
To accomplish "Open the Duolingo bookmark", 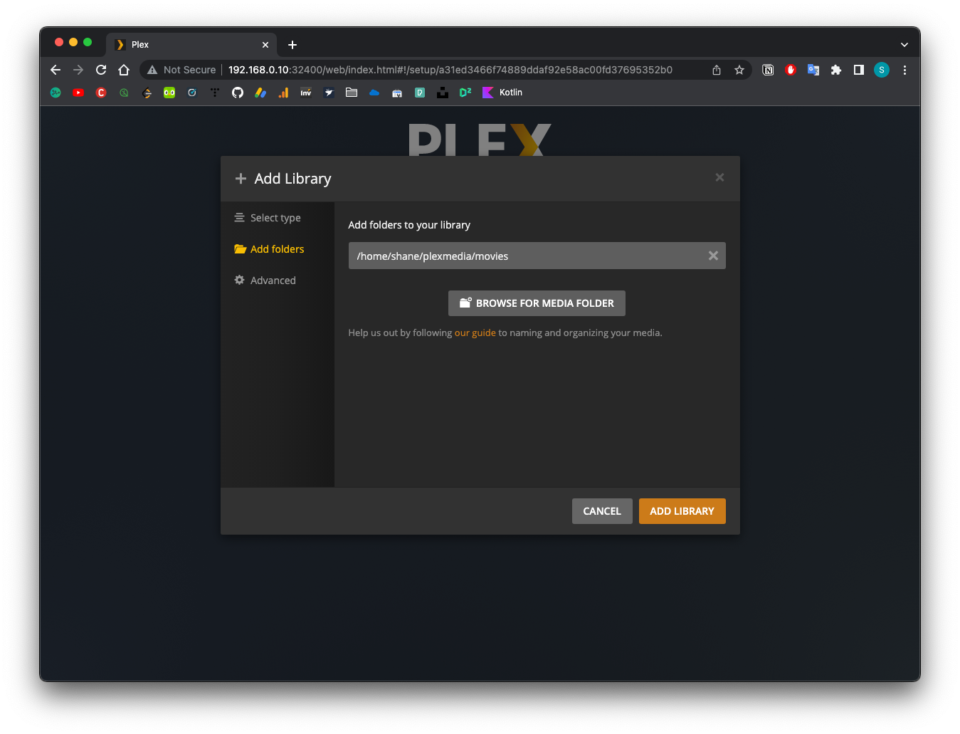I will click(x=169, y=93).
